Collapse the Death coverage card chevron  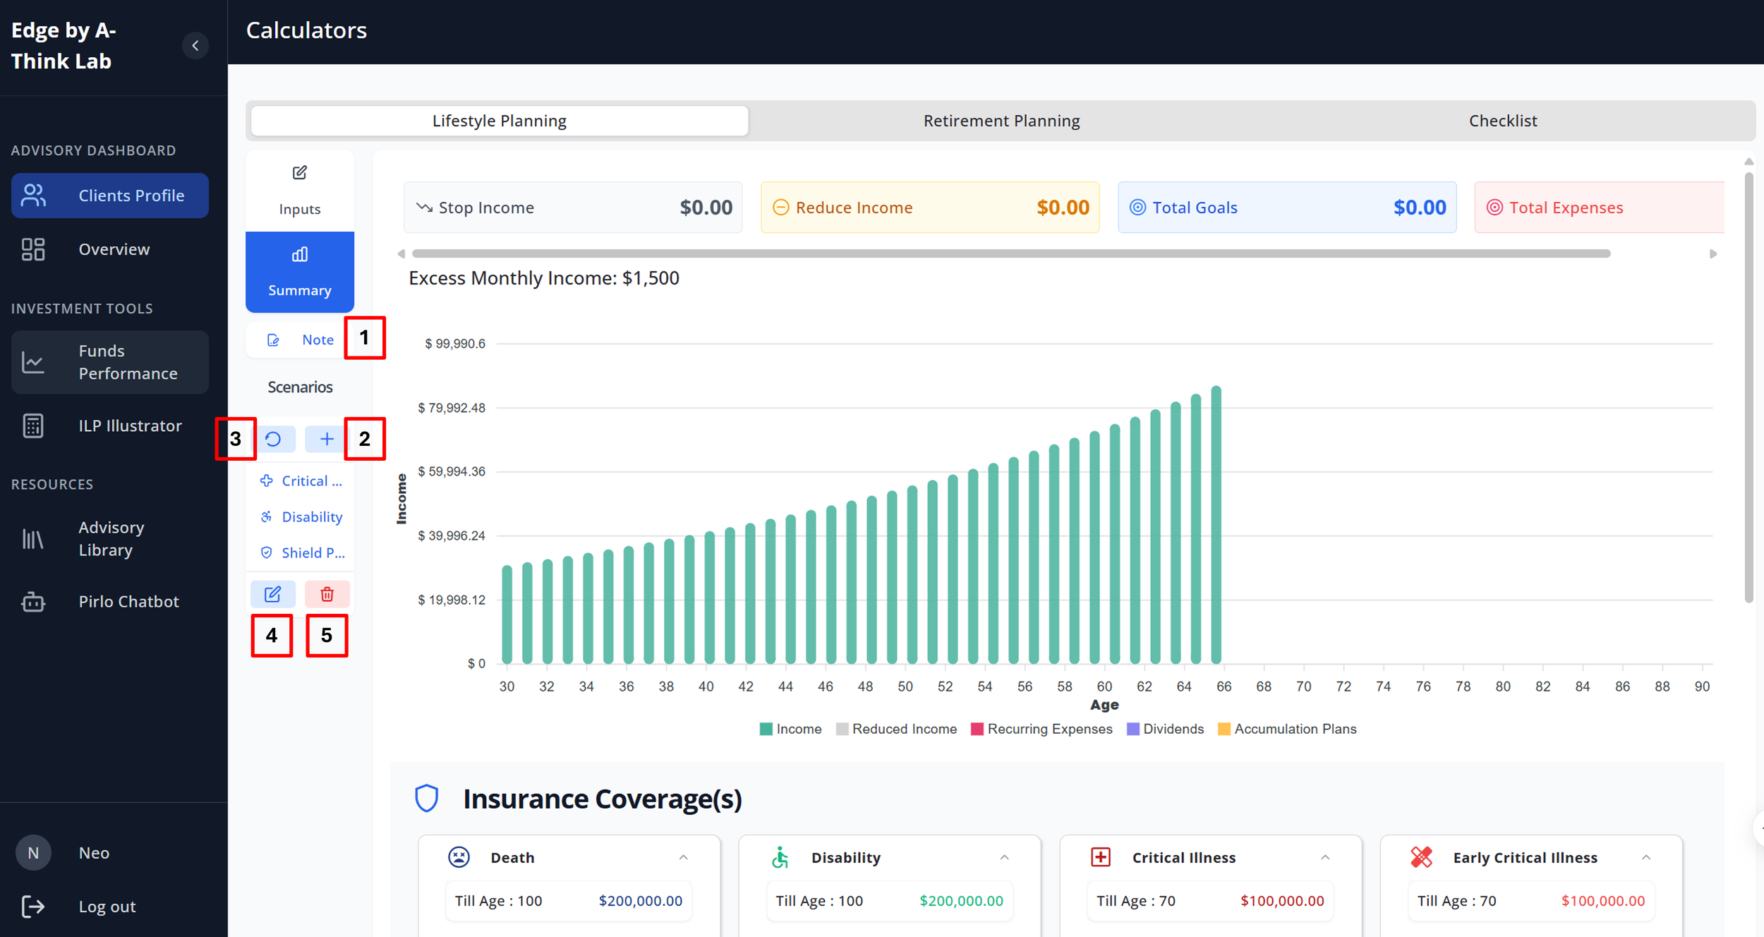(683, 857)
